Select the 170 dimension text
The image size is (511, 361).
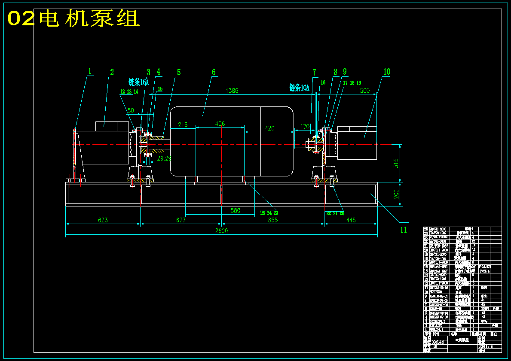click(x=305, y=126)
